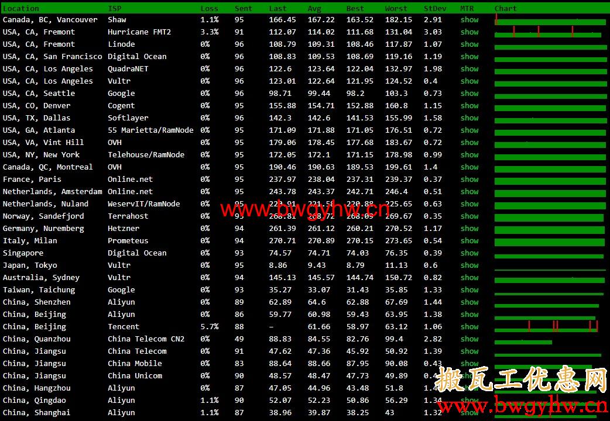Viewport: 610px width, 421px height.
Task: Show MTR for Los Angeles Vultr
Action: coord(470,81)
